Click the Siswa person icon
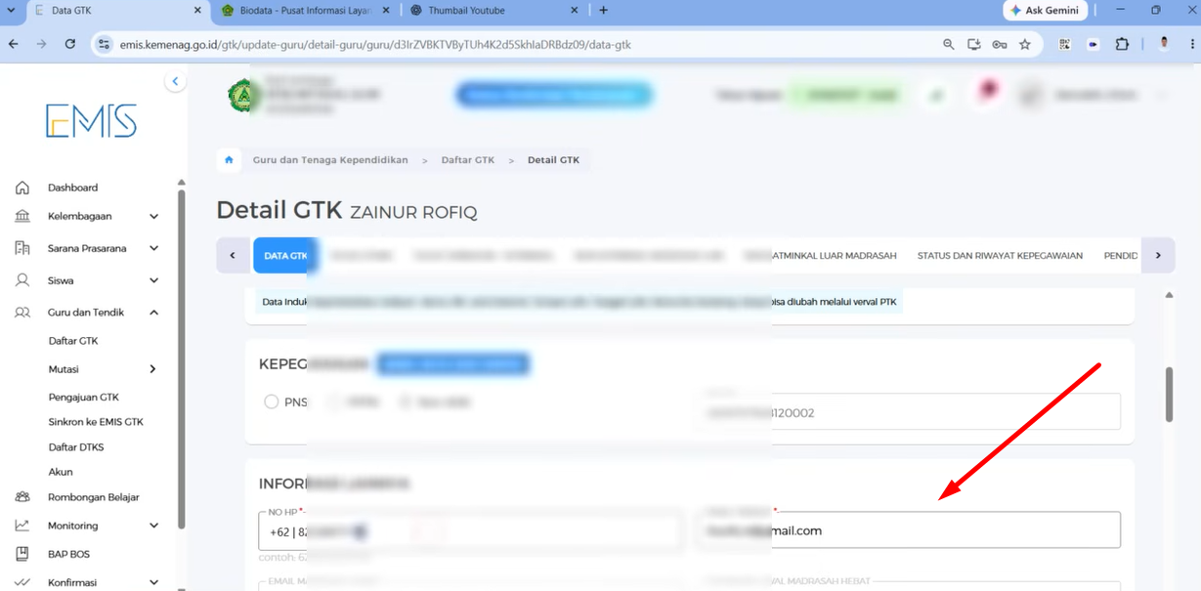Image resolution: width=1201 pixels, height=591 pixels. click(x=22, y=280)
